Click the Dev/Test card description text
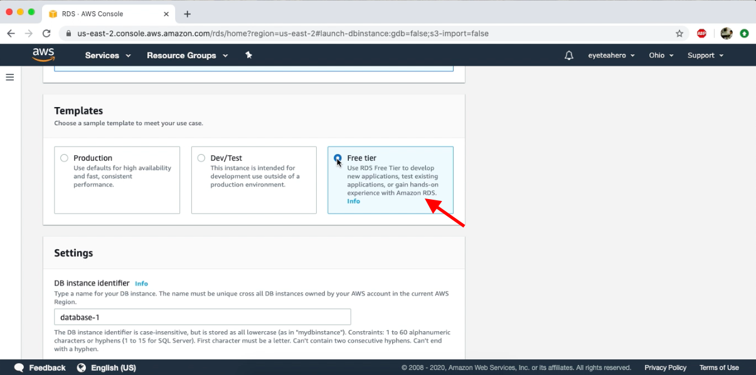 pyautogui.click(x=255, y=177)
